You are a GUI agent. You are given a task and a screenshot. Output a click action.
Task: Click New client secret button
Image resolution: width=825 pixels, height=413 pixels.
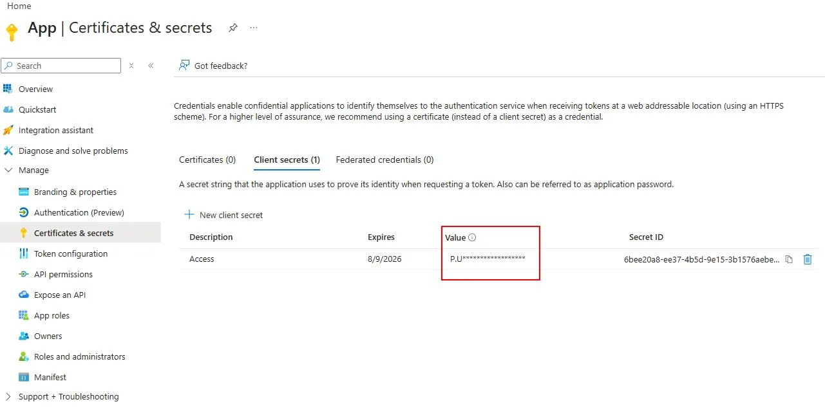(x=223, y=215)
